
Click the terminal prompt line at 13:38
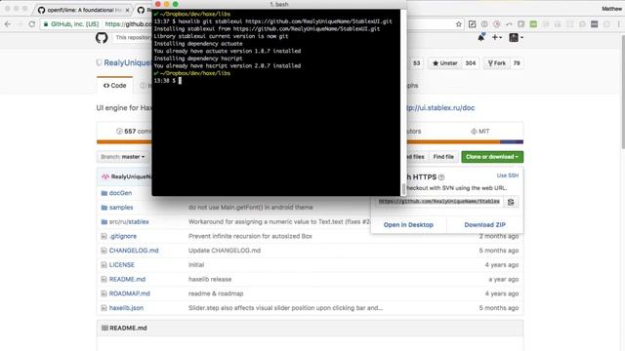[x=167, y=81]
